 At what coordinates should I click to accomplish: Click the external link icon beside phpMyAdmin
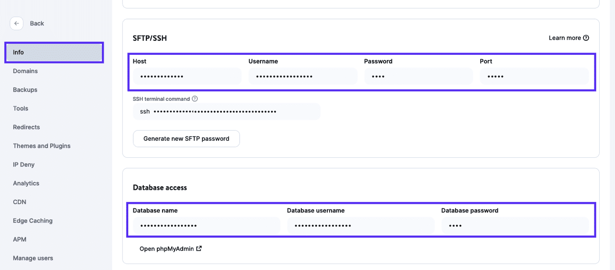coord(199,248)
